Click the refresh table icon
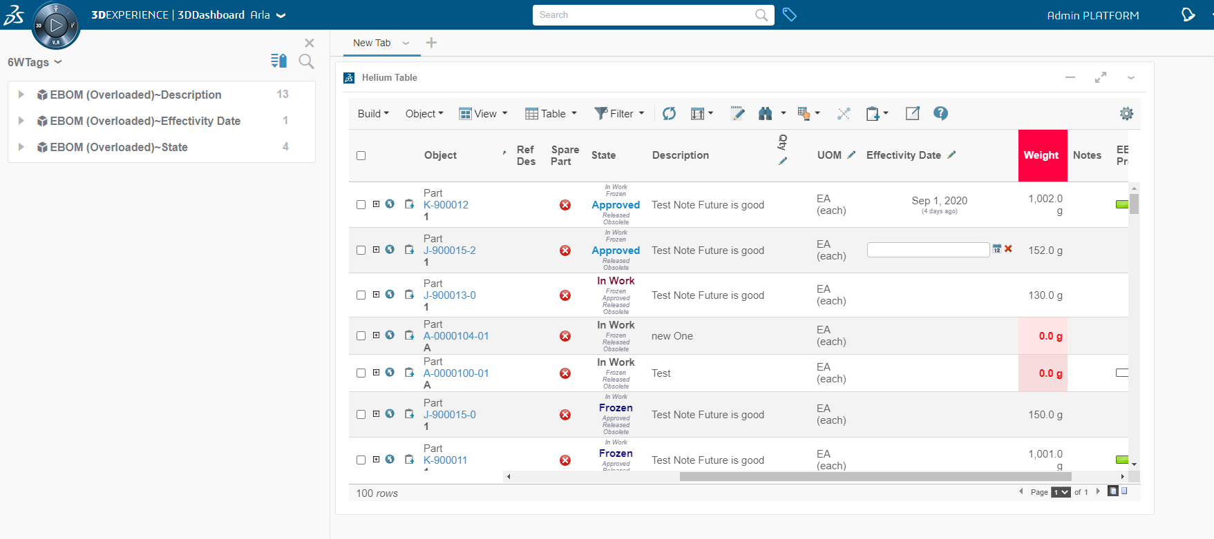Image resolution: width=1214 pixels, height=539 pixels. [x=669, y=114]
